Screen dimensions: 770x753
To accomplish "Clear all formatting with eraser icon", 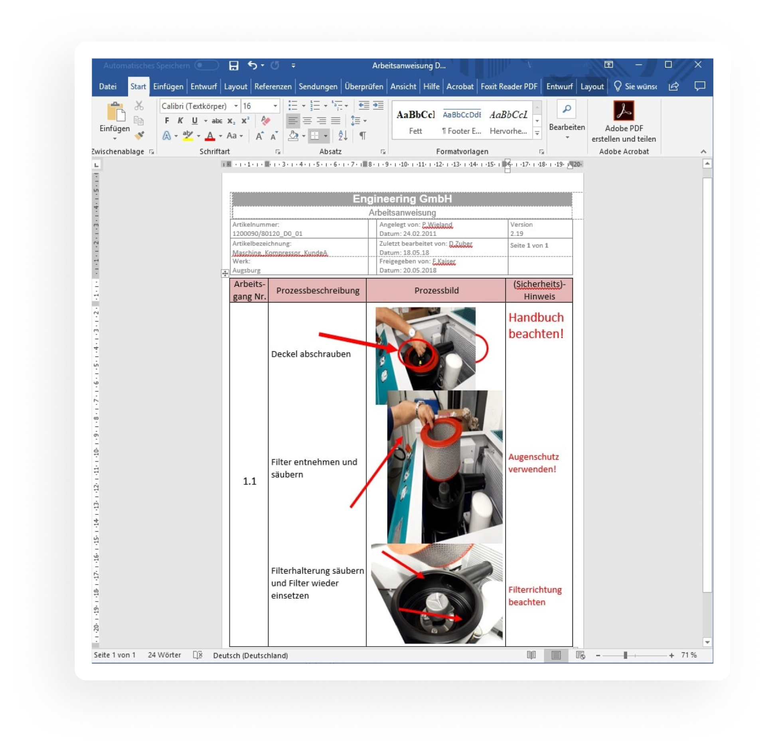I will click(265, 120).
